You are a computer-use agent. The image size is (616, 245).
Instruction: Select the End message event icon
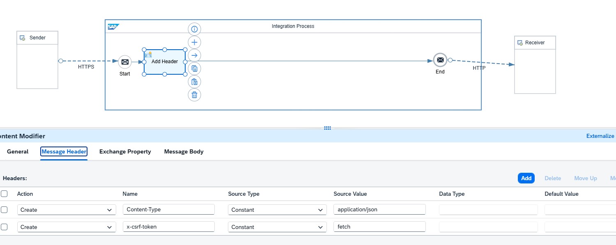pos(440,60)
